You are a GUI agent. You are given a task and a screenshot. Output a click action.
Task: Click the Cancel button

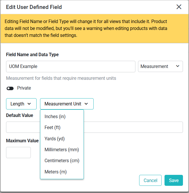(150, 180)
